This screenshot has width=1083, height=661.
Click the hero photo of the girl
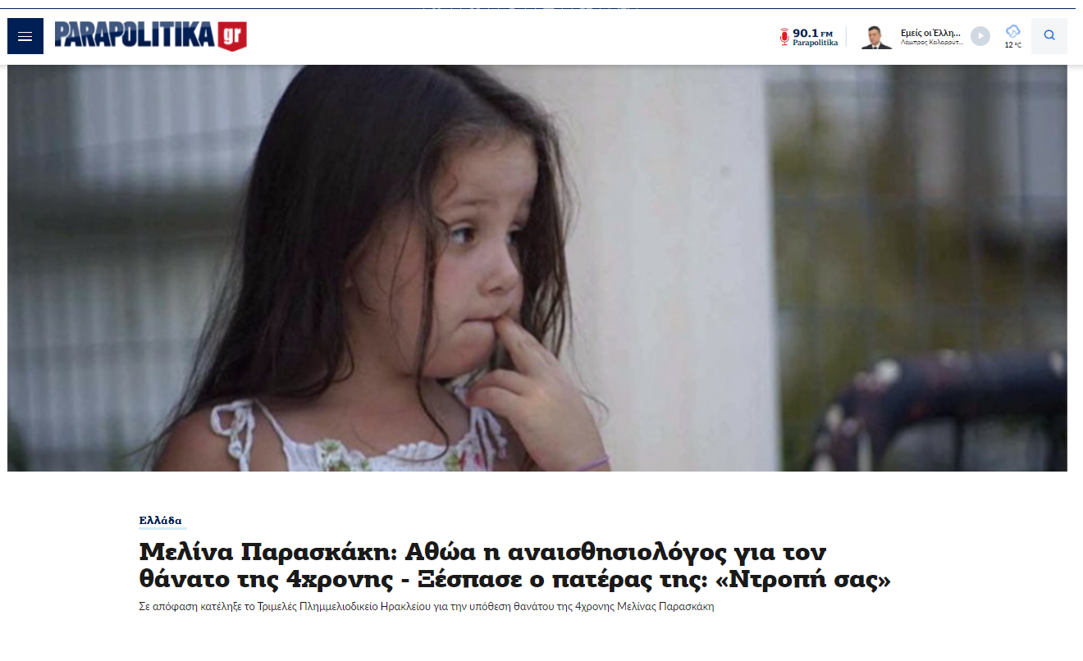click(x=537, y=268)
